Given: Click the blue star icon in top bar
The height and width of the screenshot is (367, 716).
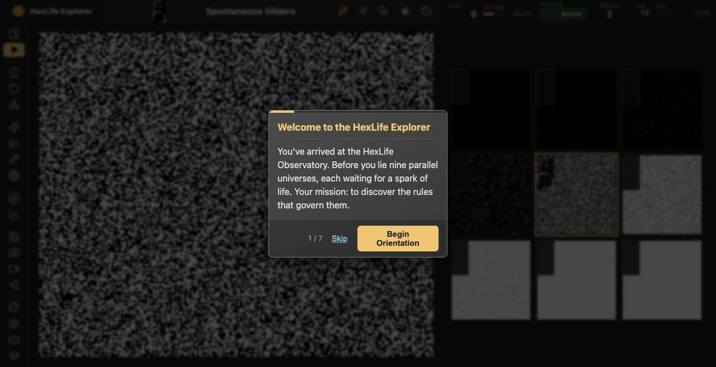Looking at the screenshot, I should pyautogui.click(x=405, y=11).
